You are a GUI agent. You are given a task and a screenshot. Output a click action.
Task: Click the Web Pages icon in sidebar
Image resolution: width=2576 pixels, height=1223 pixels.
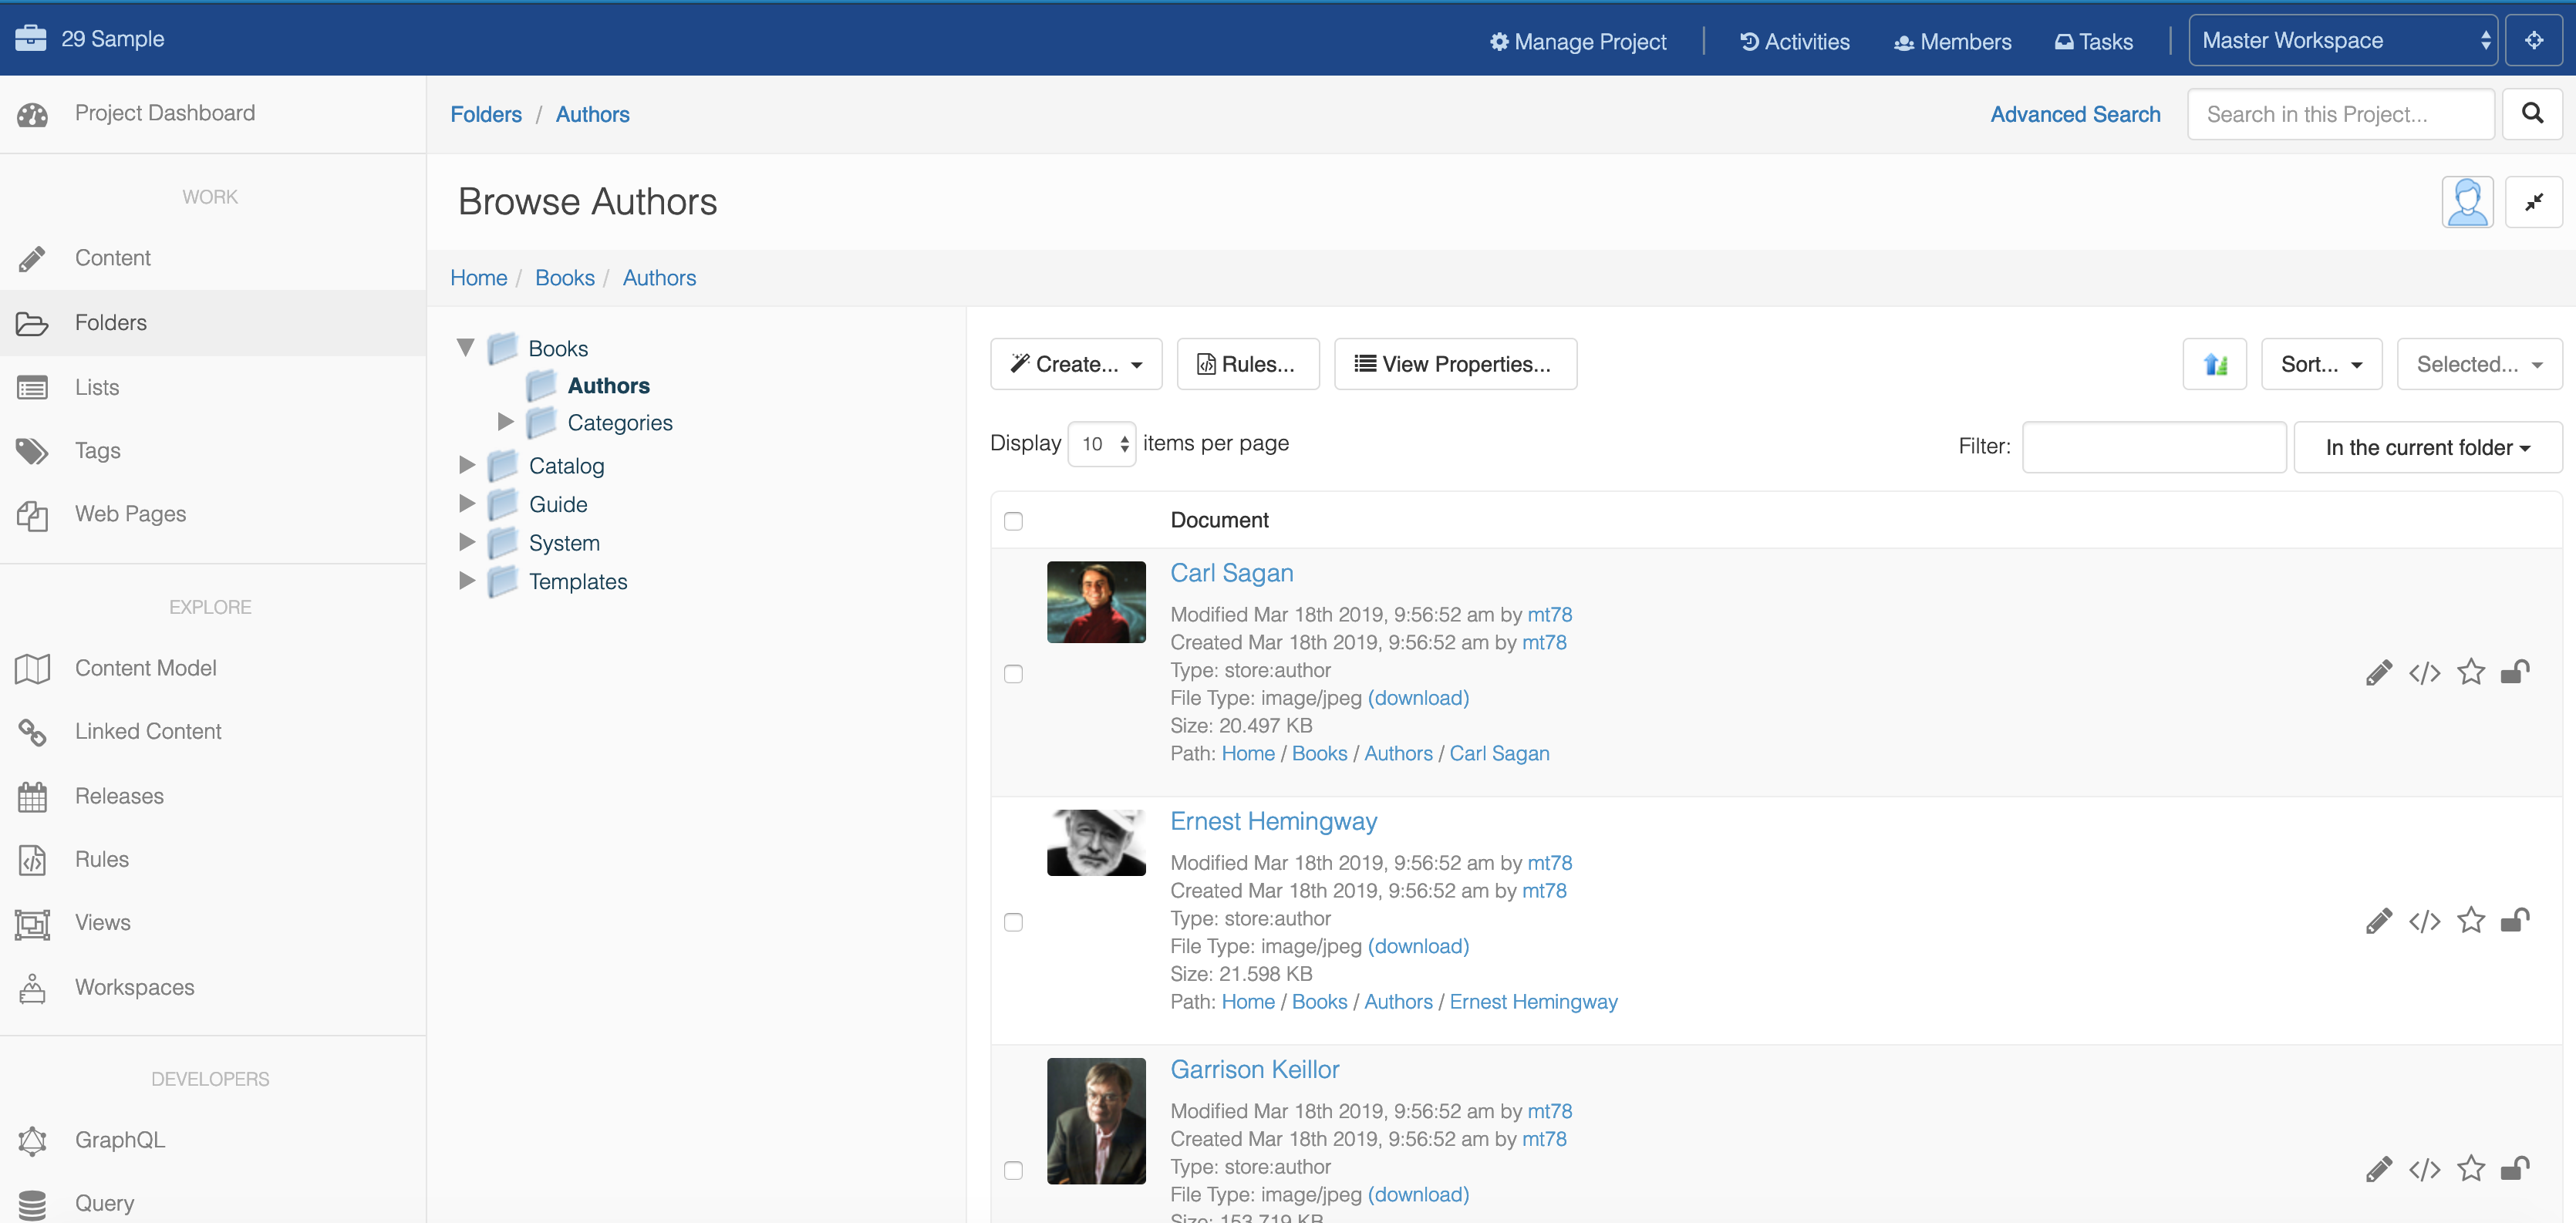(32, 515)
